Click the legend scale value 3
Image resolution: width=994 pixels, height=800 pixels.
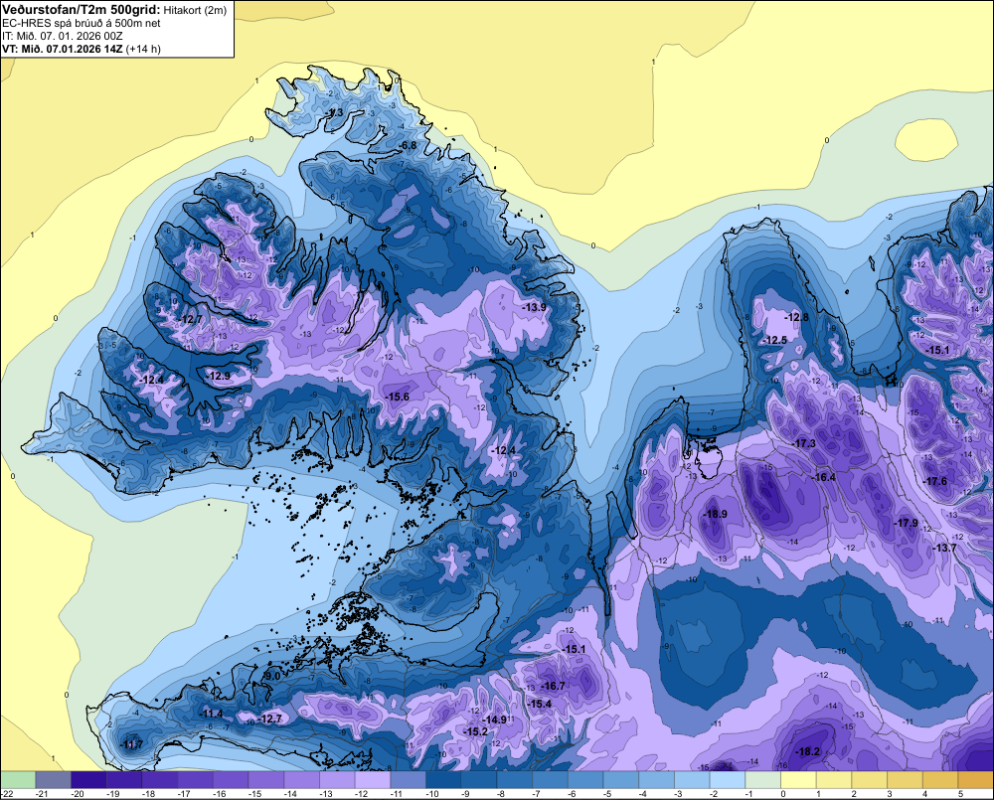click(x=890, y=794)
